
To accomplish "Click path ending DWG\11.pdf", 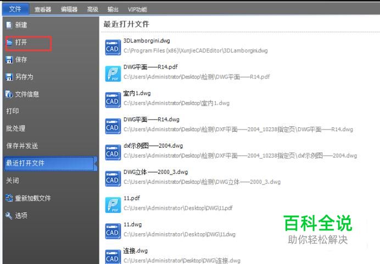I will pyautogui.click(x=178, y=208).
